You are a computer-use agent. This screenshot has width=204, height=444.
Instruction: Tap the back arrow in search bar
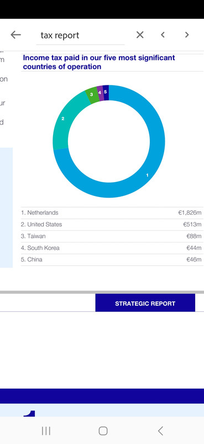point(16,35)
